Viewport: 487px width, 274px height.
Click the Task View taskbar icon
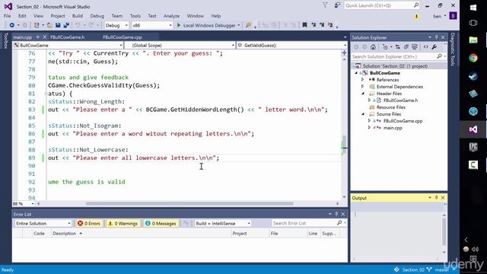click(473, 23)
